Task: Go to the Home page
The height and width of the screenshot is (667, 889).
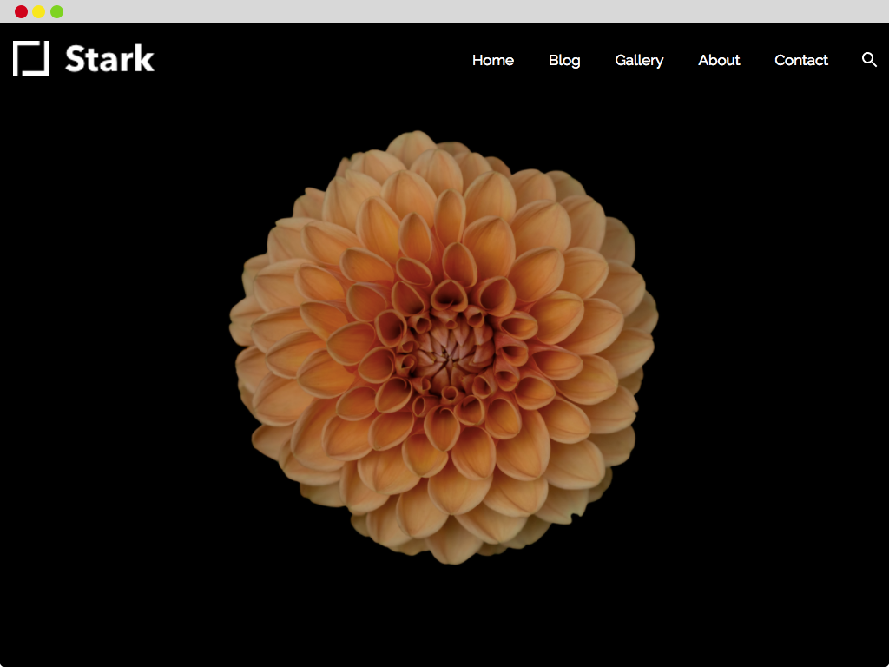Action: click(493, 60)
